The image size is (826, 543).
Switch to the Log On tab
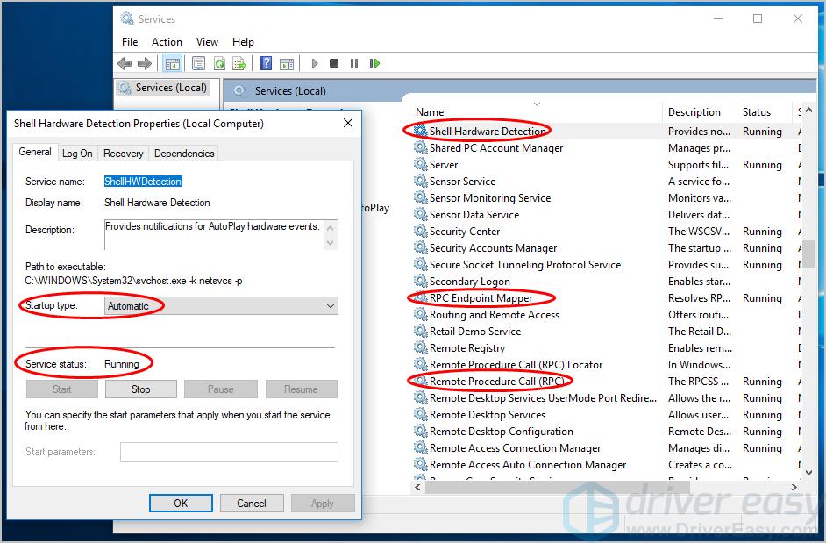pos(77,154)
